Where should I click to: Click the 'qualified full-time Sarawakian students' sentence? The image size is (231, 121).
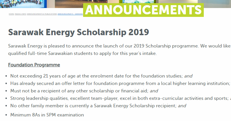(82, 53)
